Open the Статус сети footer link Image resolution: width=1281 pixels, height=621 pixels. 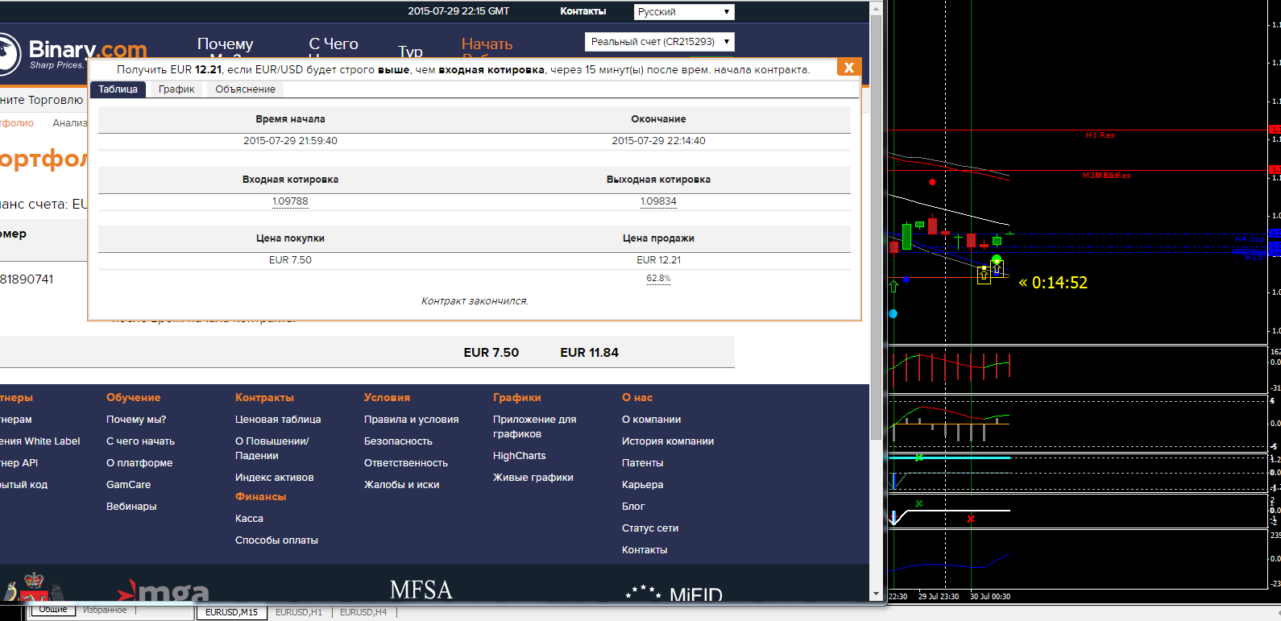pyautogui.click(x=650, y=528)
